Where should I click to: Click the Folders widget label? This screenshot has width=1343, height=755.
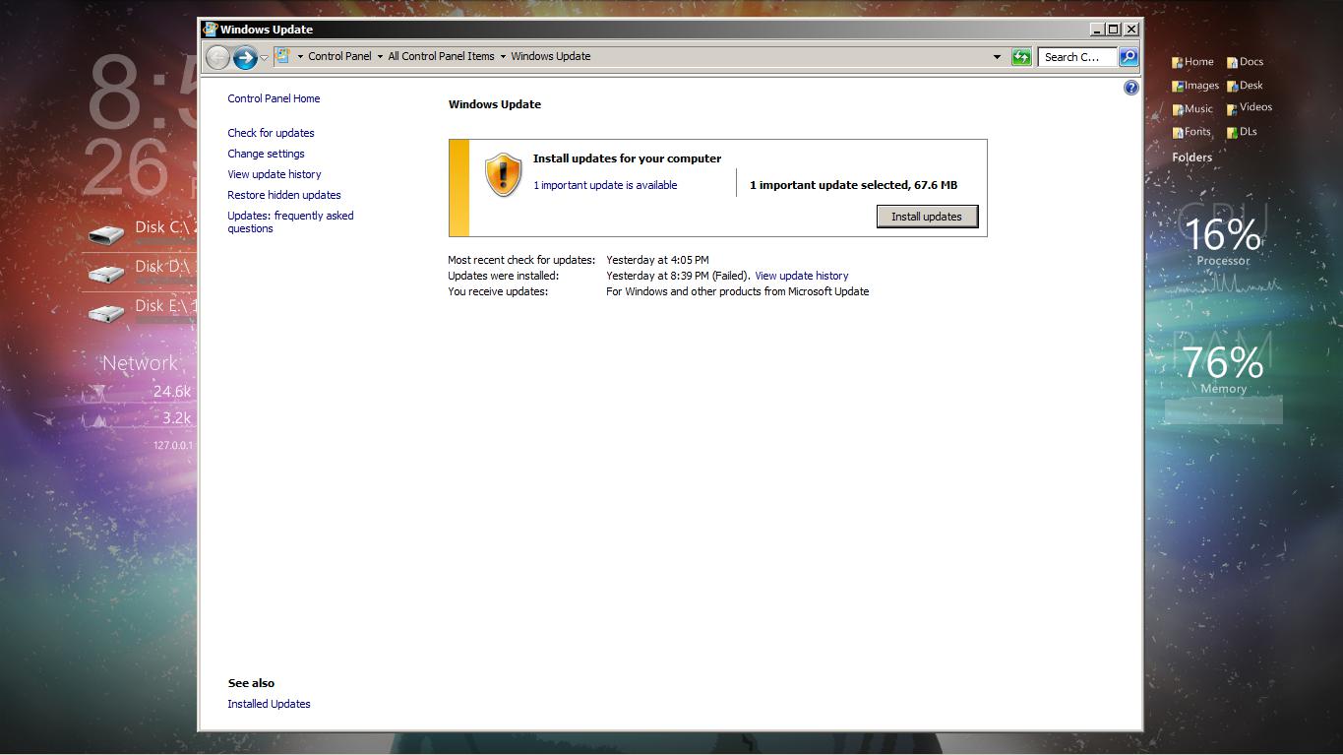tap(1191, 157)
